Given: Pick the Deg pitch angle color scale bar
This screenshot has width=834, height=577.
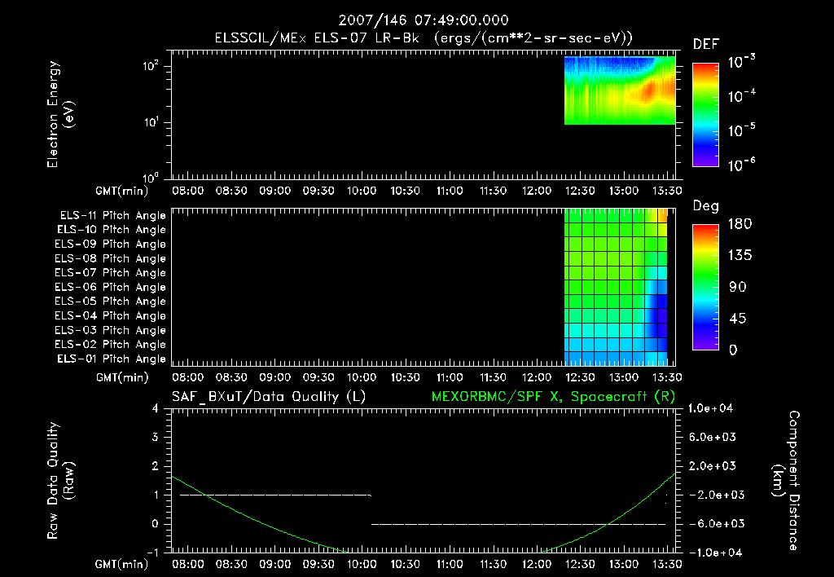Looking at the screenshot, I should [706, 288].
